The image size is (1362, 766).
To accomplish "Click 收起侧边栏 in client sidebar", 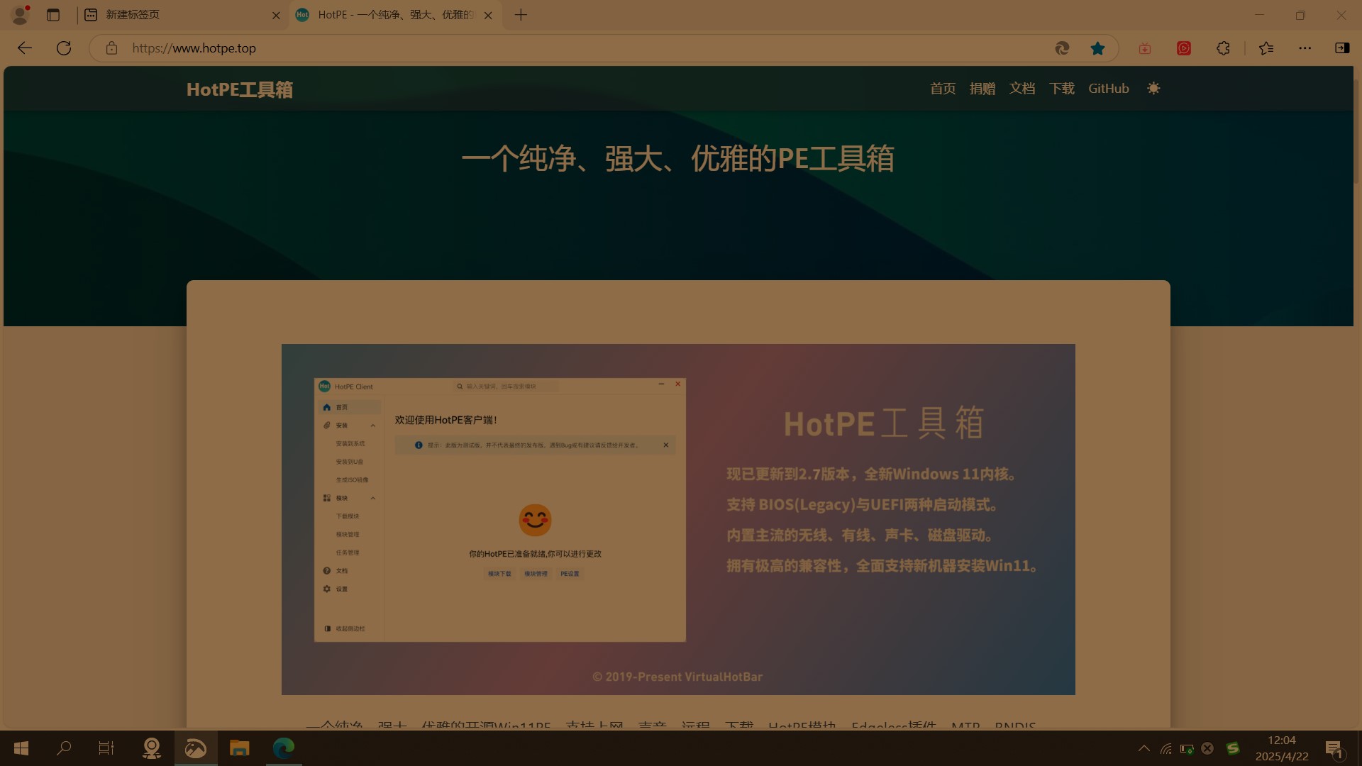I will tap(345, 629).
